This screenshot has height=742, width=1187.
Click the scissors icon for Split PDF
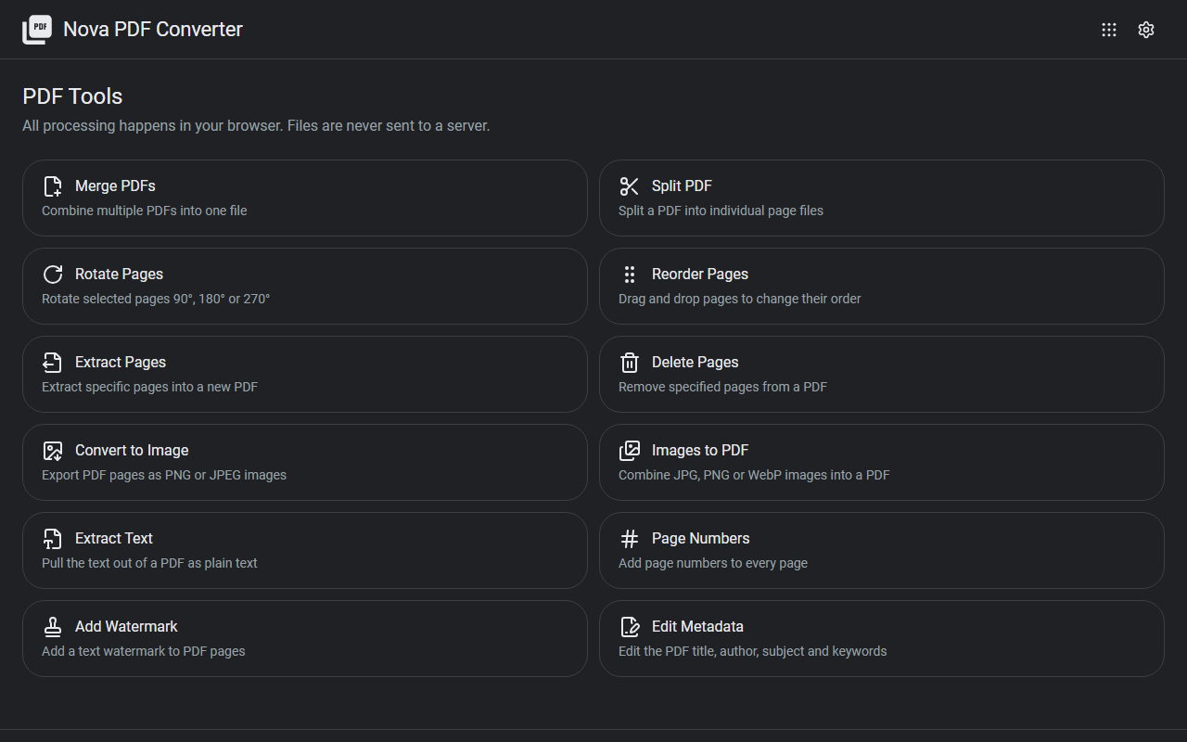(x=630, y=186)
